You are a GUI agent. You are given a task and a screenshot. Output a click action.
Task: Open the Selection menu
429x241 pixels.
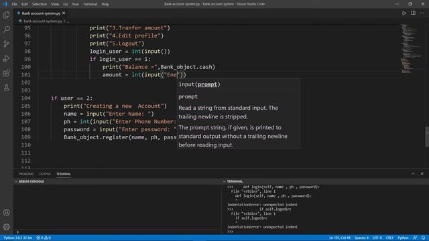pos(40,4)
